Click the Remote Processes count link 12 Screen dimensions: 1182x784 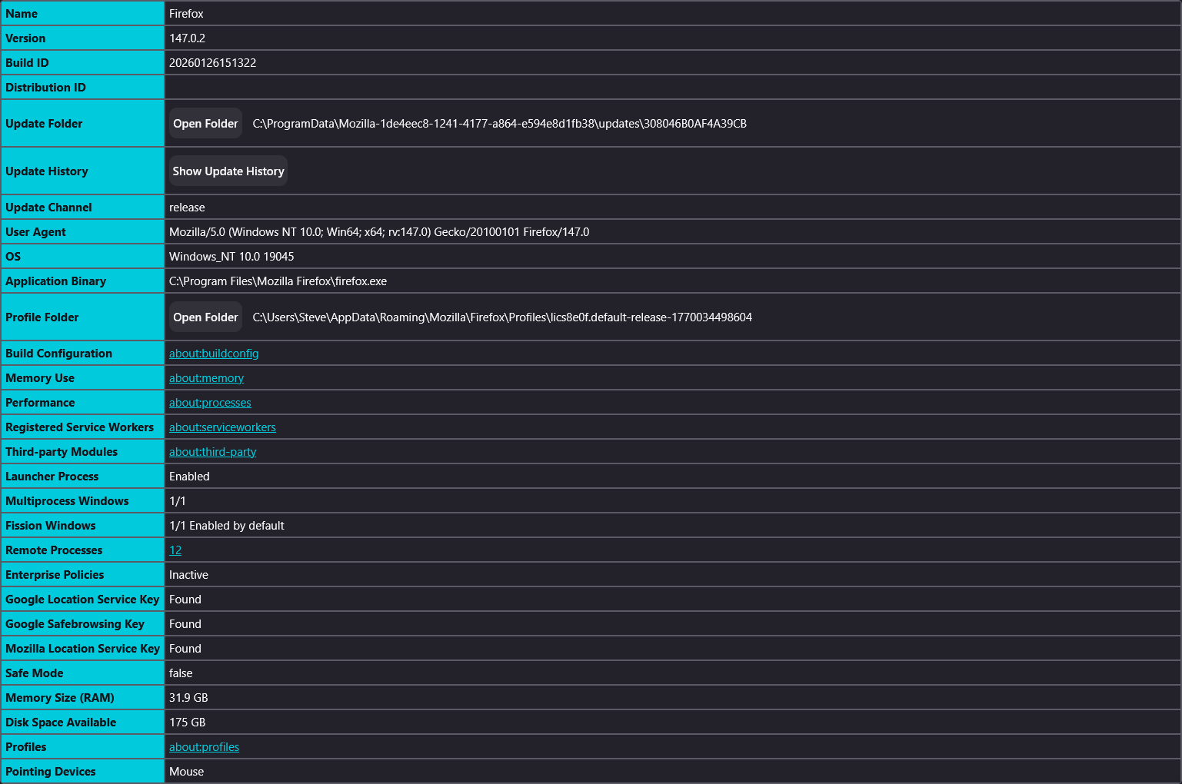click(175, 550)
